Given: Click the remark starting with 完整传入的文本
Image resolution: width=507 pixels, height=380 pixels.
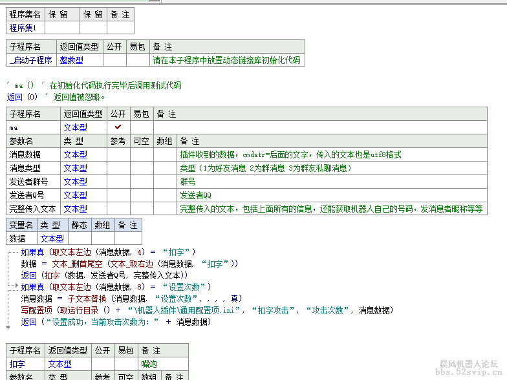Looking at the screenshot, I should (331, 209).
